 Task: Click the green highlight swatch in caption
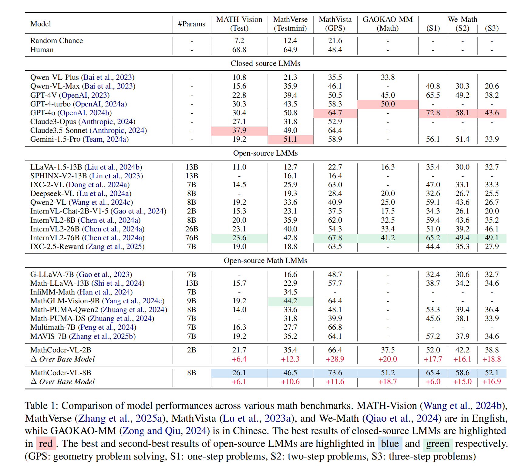click(x=437, y=443)
